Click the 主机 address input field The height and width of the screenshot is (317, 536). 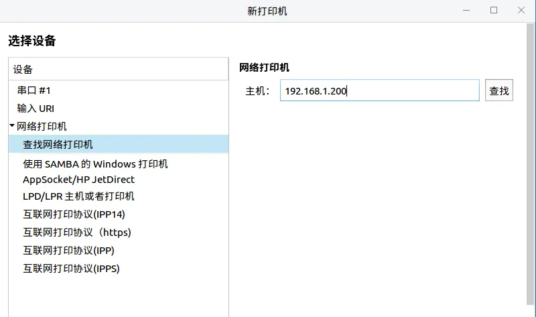(379, 90)
